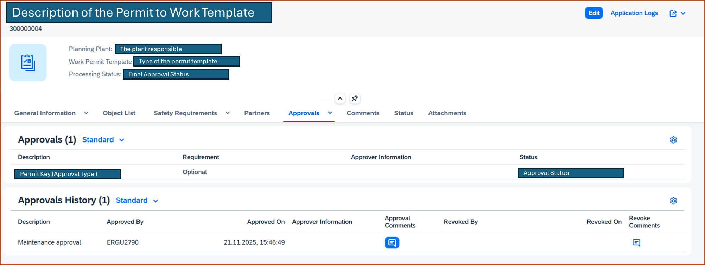Open the Attachments tab
The width and height of the screenshot is (705, 265).
pyautogui.click(x=447, y=113)
